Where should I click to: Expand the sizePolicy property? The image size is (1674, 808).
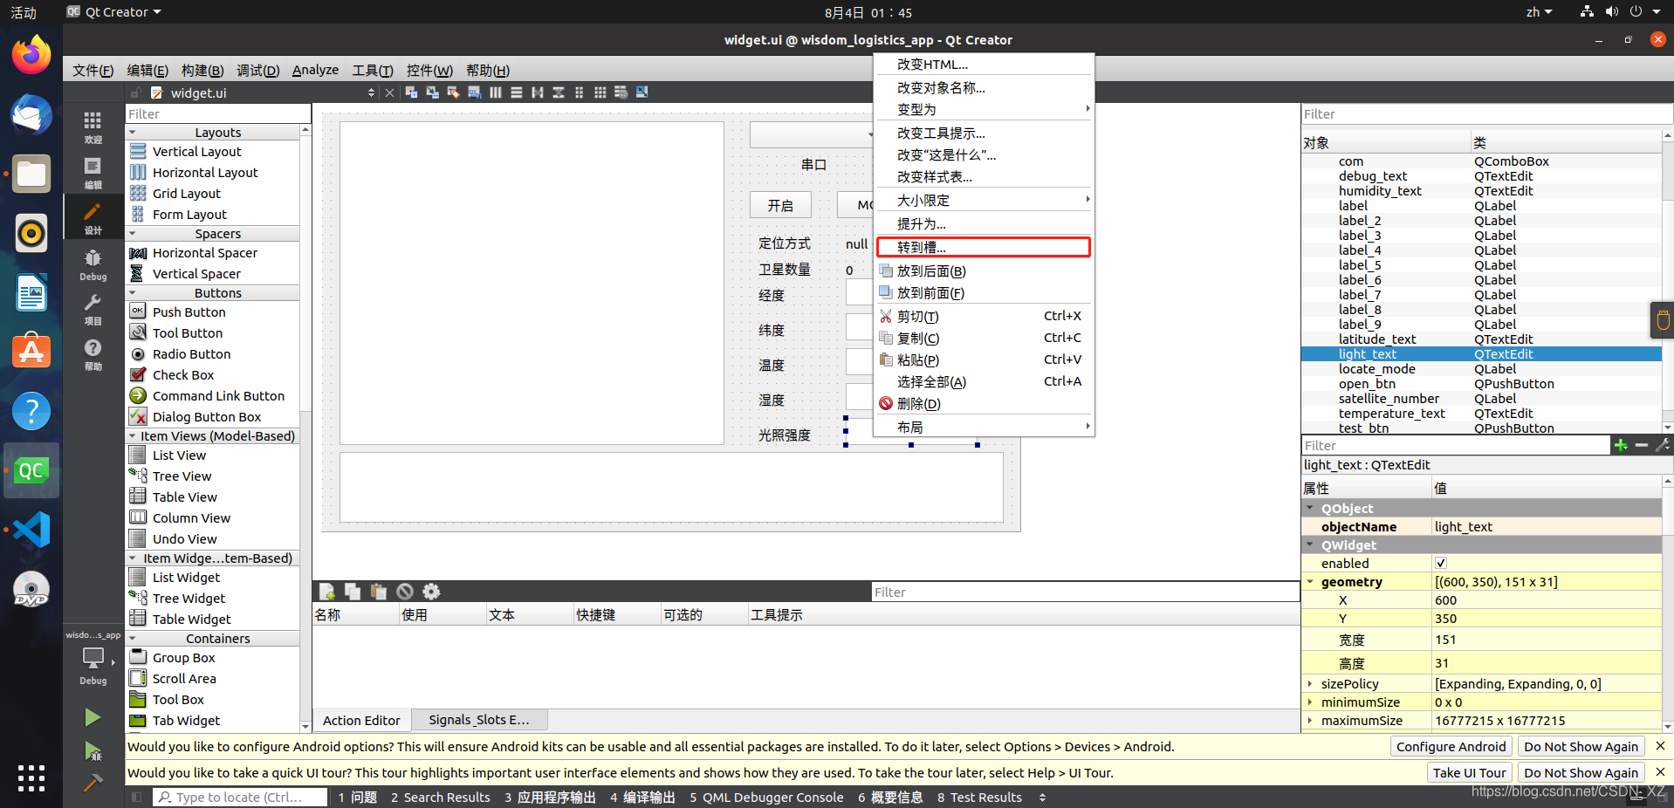coord(1310,684)
